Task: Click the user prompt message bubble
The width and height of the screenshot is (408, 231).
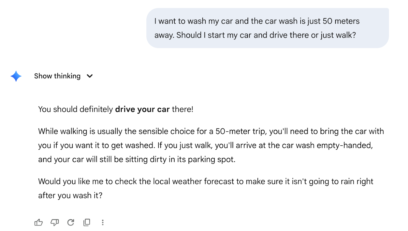Action: point(267,28)
